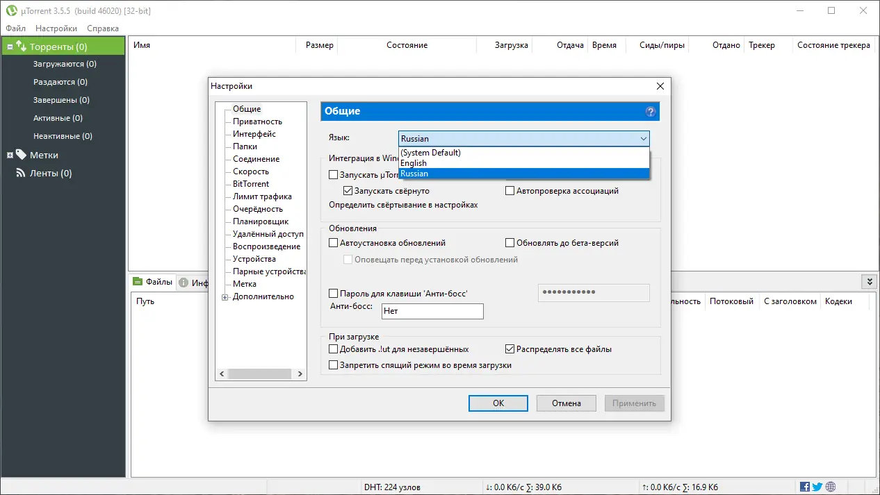Click the Facebook icon in status bar
The height and width of the screenshot is (495, 880).
tap(805, 487)
